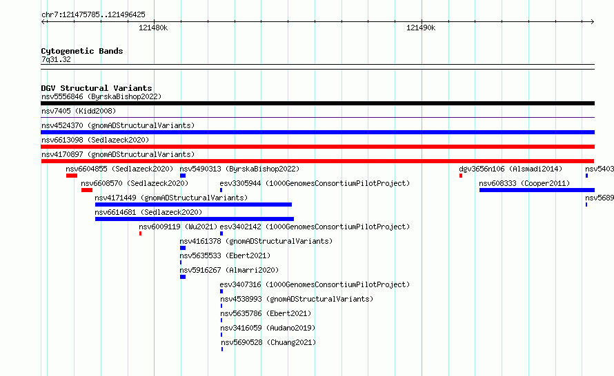Click the red bar for nsv6613098
This screenshot has height=376, width=614.
click(317, 147)
